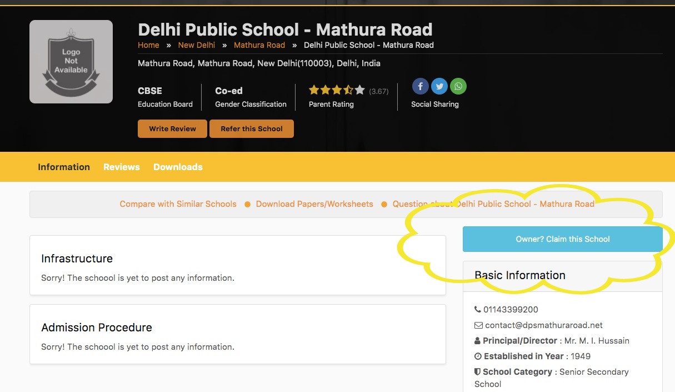This screenshot has height=392, width=675.
Task: Share the school on Twitter
Action: coord(439,86)
